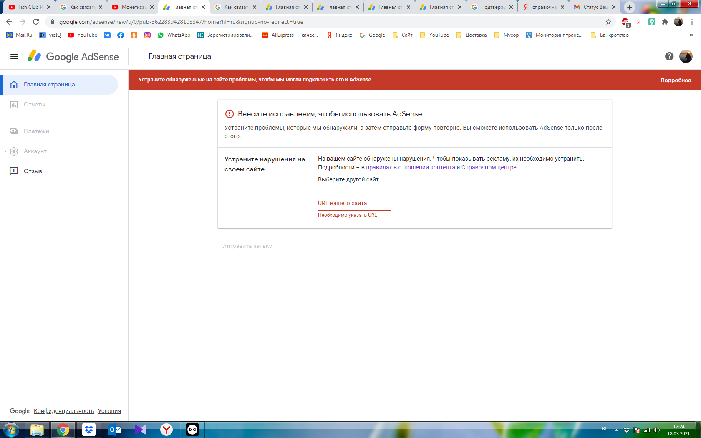This screenshot has height=438, width=701.
Task: Bookmark this page with the star icon
Action: click(x=608, y=22)
